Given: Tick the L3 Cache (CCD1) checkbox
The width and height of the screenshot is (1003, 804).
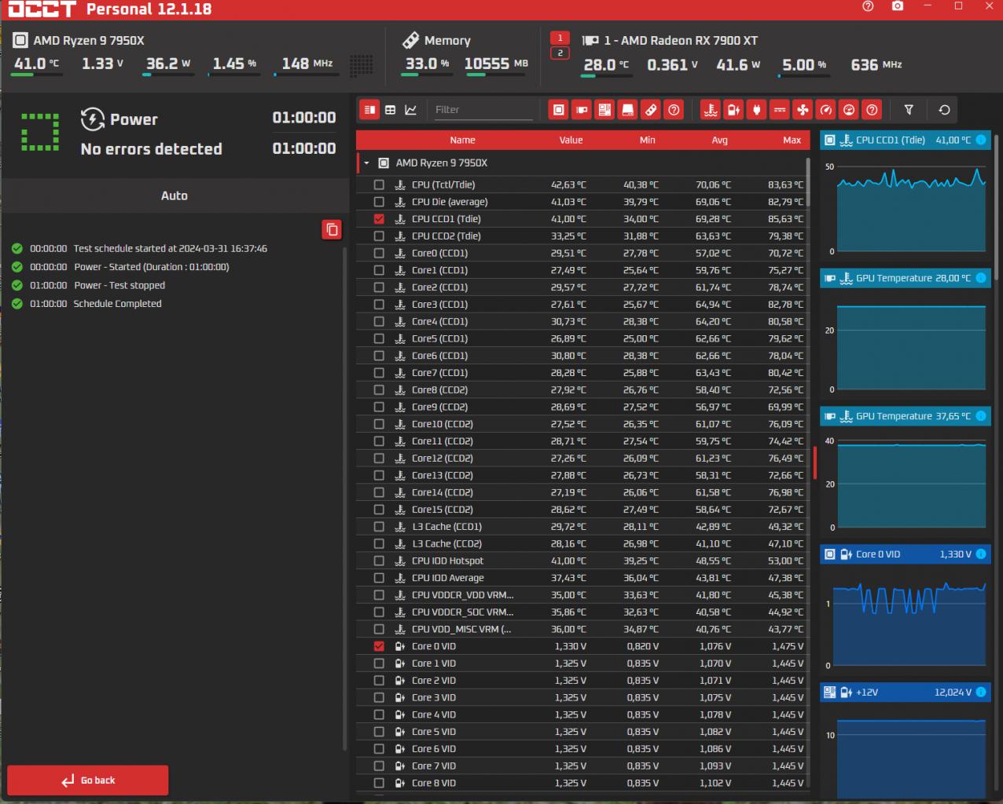Looking at the screenshot, I should point(379,527).
